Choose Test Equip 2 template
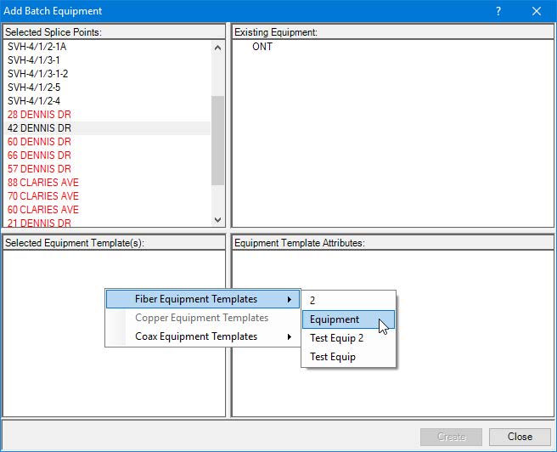This screenshot has height=452, width=557. tap(348, 338)
